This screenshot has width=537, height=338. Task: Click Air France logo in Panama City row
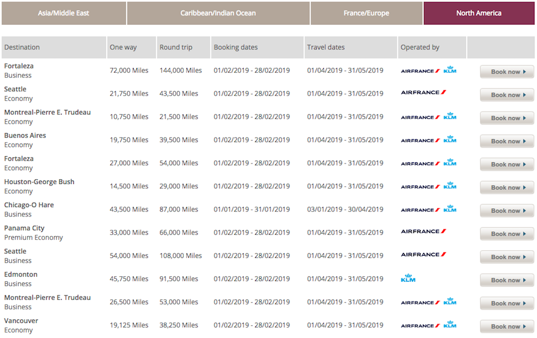[424, 231]
